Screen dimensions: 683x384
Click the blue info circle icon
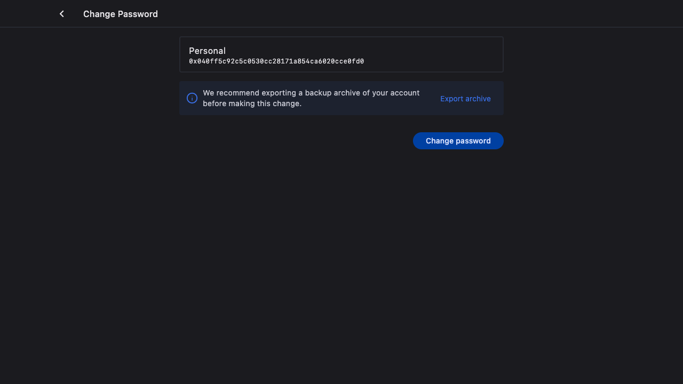pos(192,98)
